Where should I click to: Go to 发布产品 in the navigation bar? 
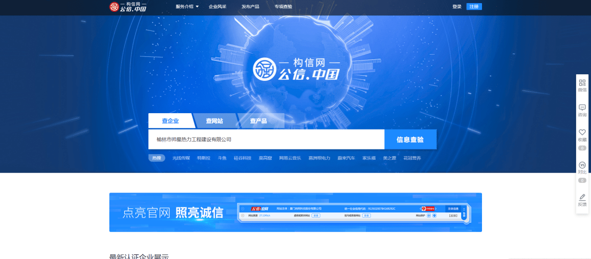(250, 7)
